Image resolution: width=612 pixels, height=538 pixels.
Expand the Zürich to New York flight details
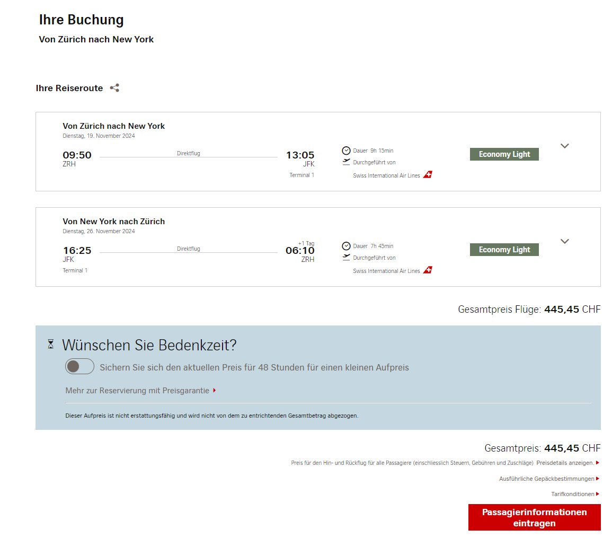564,146
